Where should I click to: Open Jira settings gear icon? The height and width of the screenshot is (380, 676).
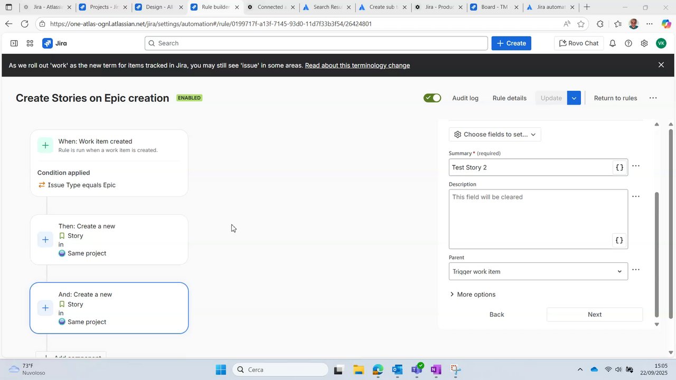(x=644, y=43)
